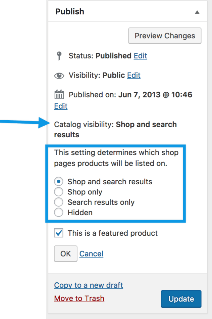
Task: Edit the Published status
Action: 140,56
